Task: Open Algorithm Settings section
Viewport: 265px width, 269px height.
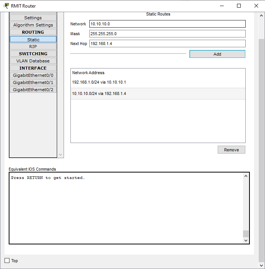Action: pos(33,25)
